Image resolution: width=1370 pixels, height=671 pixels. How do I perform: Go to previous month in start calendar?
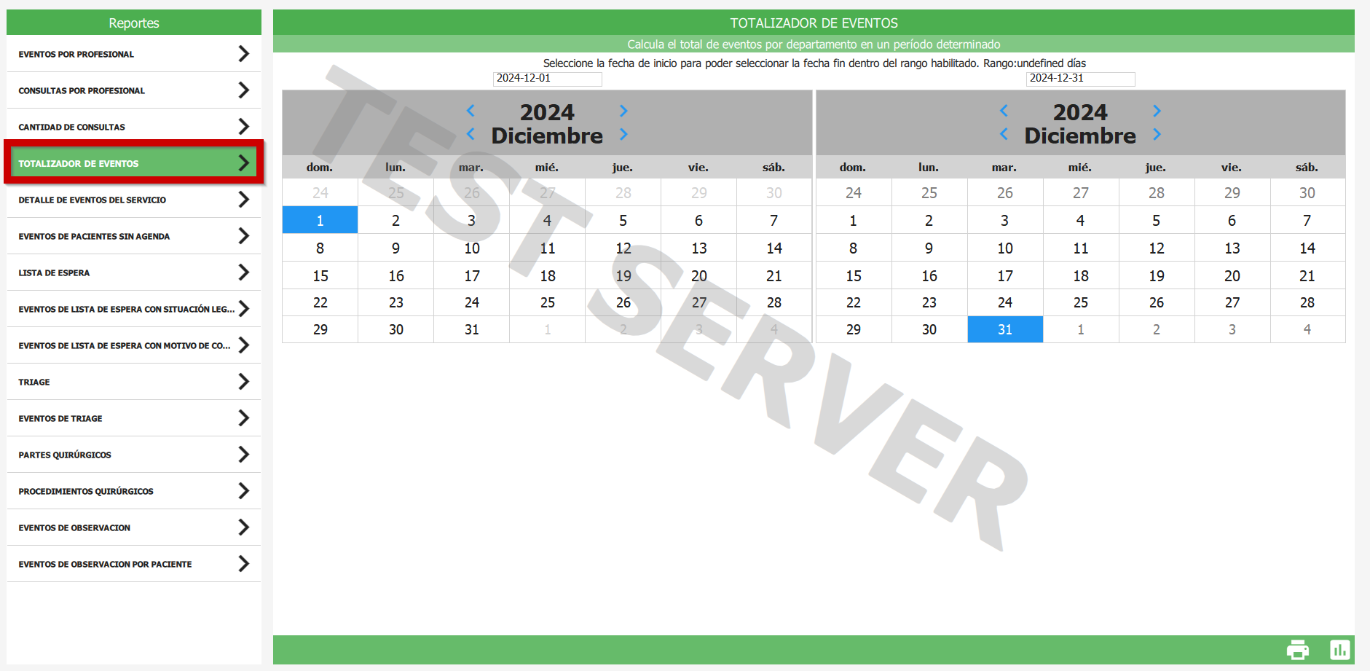point(471,135)
